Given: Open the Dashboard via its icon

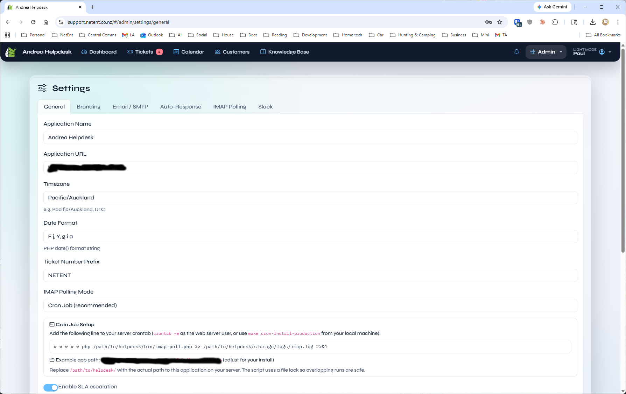Looking at the screenshot, I should point(84,51).
